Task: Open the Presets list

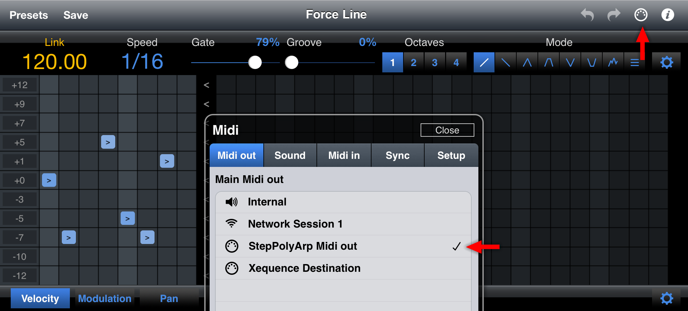Action: (29, 15)
